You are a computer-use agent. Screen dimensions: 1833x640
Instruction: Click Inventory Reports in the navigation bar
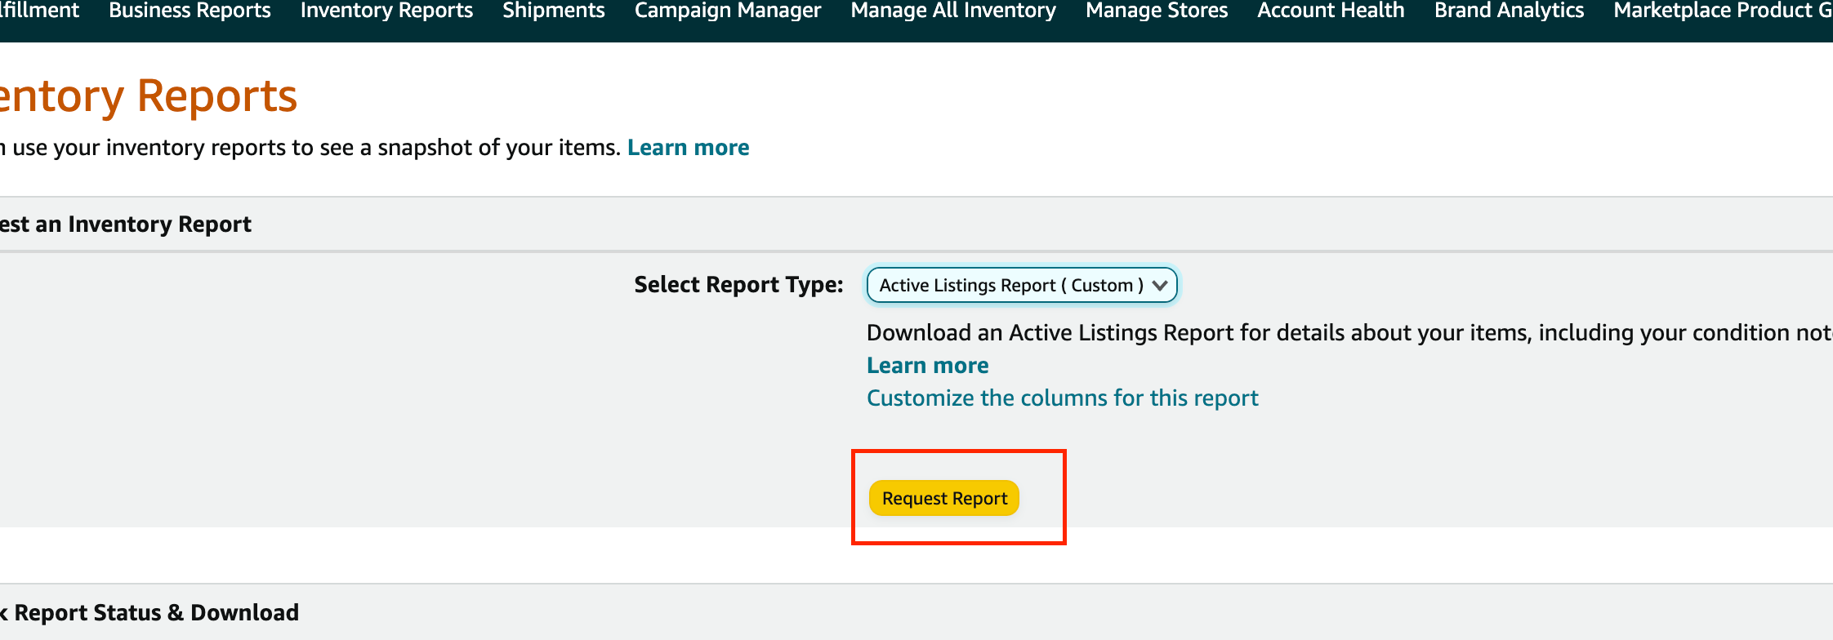[386, 11]
